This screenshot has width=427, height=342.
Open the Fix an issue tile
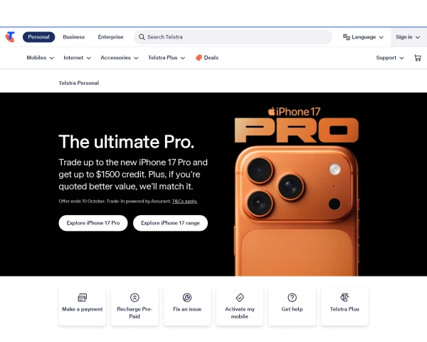[187, 306]
